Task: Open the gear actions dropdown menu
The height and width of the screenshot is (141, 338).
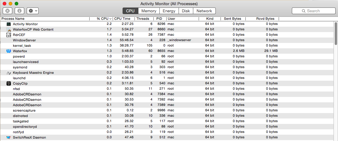Action: click(x=33, y=11)
